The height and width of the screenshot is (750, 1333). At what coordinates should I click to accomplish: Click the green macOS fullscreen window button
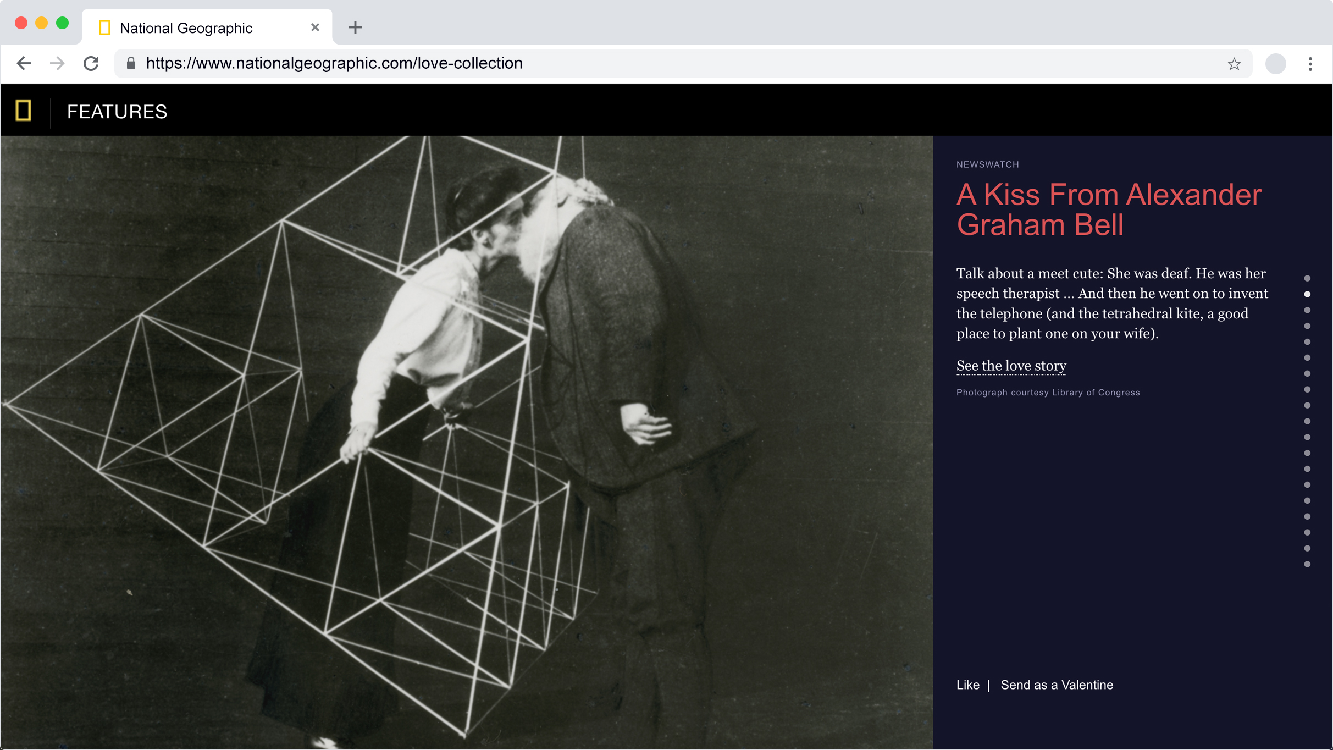tap(63, 23)
